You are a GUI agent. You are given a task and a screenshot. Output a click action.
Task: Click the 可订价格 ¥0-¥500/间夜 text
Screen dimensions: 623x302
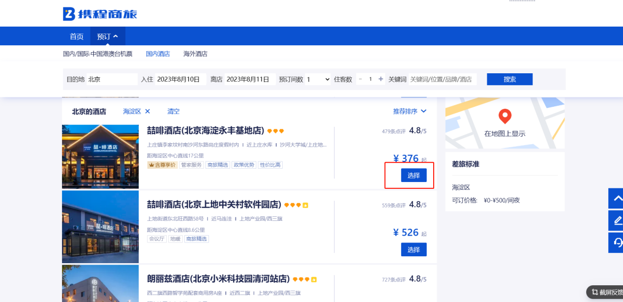(x=486, y=201)
